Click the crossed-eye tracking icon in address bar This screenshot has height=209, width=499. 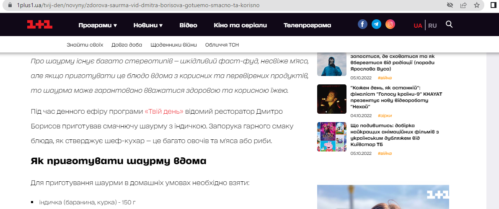pos(450,5)
